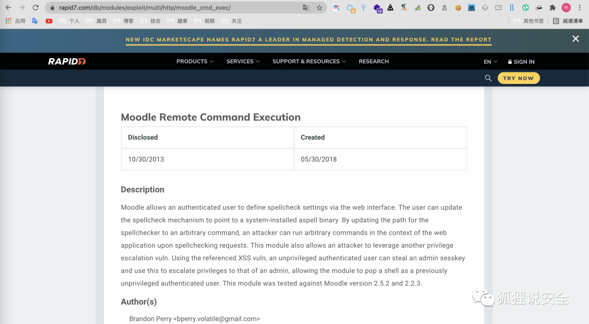This screenshot has height=324, width=589.
Task: Open the EN language dropdown
Action: 491,62
